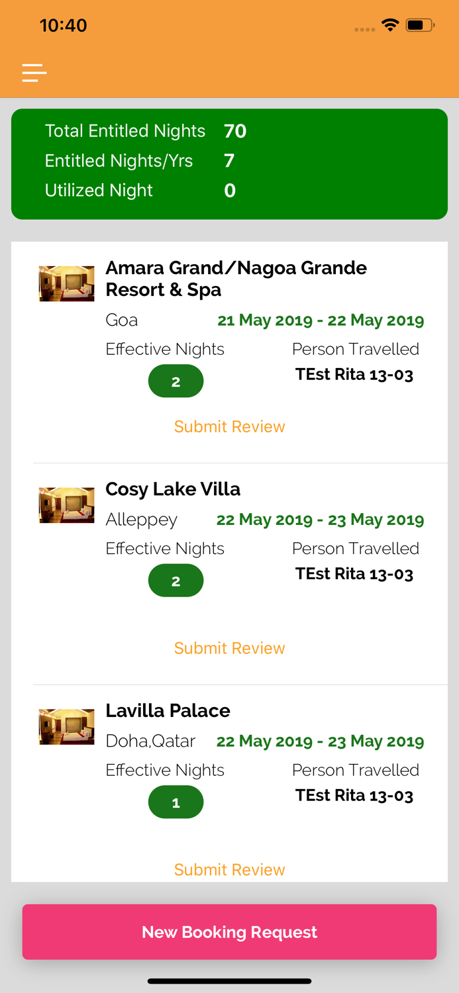
Task: Submit review for Amara Grand resort
Action: (229, 427)
